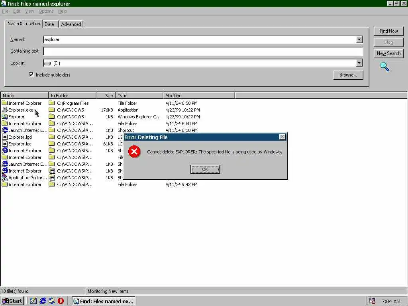Click the Explorer.exe application icon
This screenshot has height=306, width=408.
pos(5,110)
